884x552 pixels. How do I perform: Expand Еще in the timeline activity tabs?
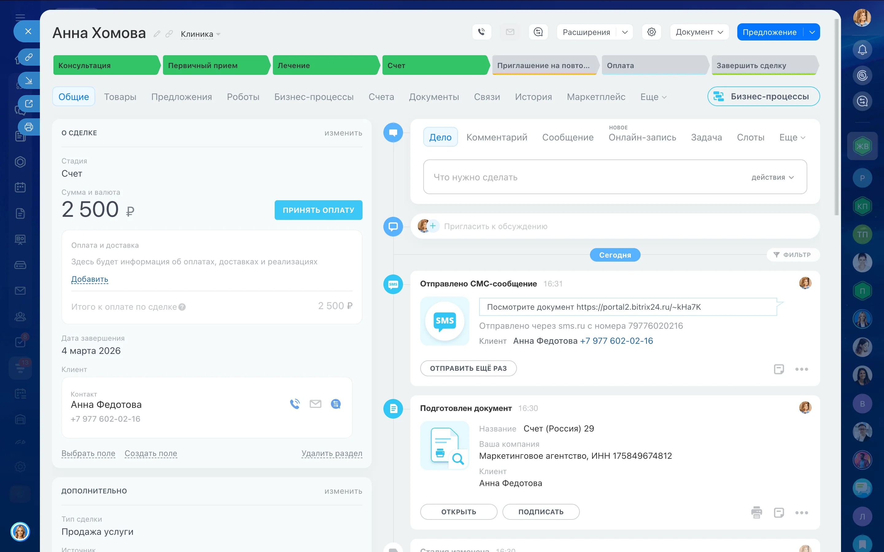(x=792, y=137)
